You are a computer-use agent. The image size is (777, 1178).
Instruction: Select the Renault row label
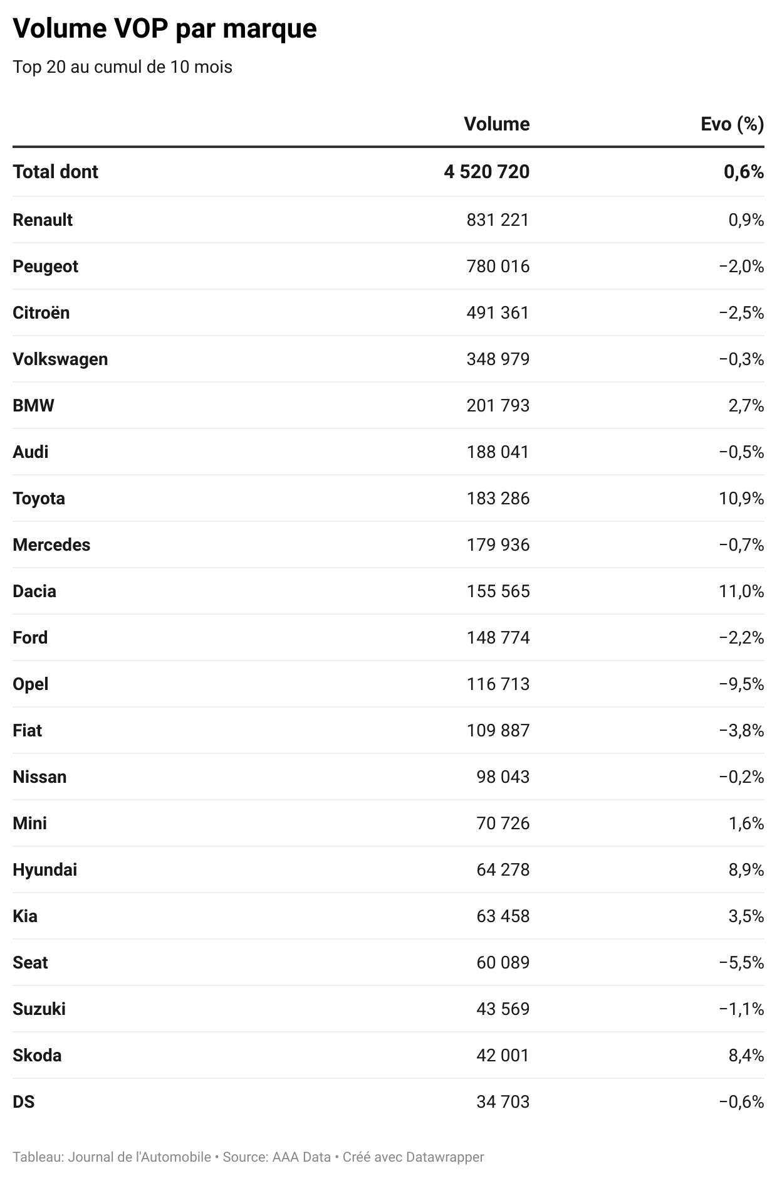coord(43,220)
